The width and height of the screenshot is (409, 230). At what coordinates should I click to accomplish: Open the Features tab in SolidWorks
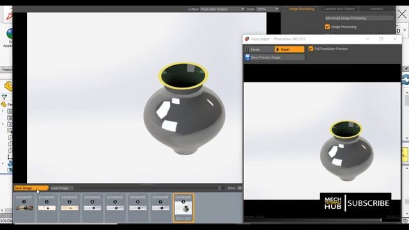6,70
